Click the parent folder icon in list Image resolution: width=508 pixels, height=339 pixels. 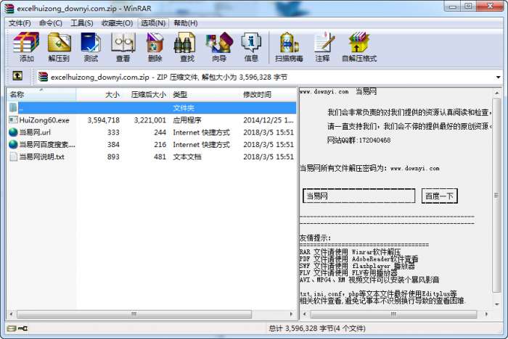[x=13, y=108]
